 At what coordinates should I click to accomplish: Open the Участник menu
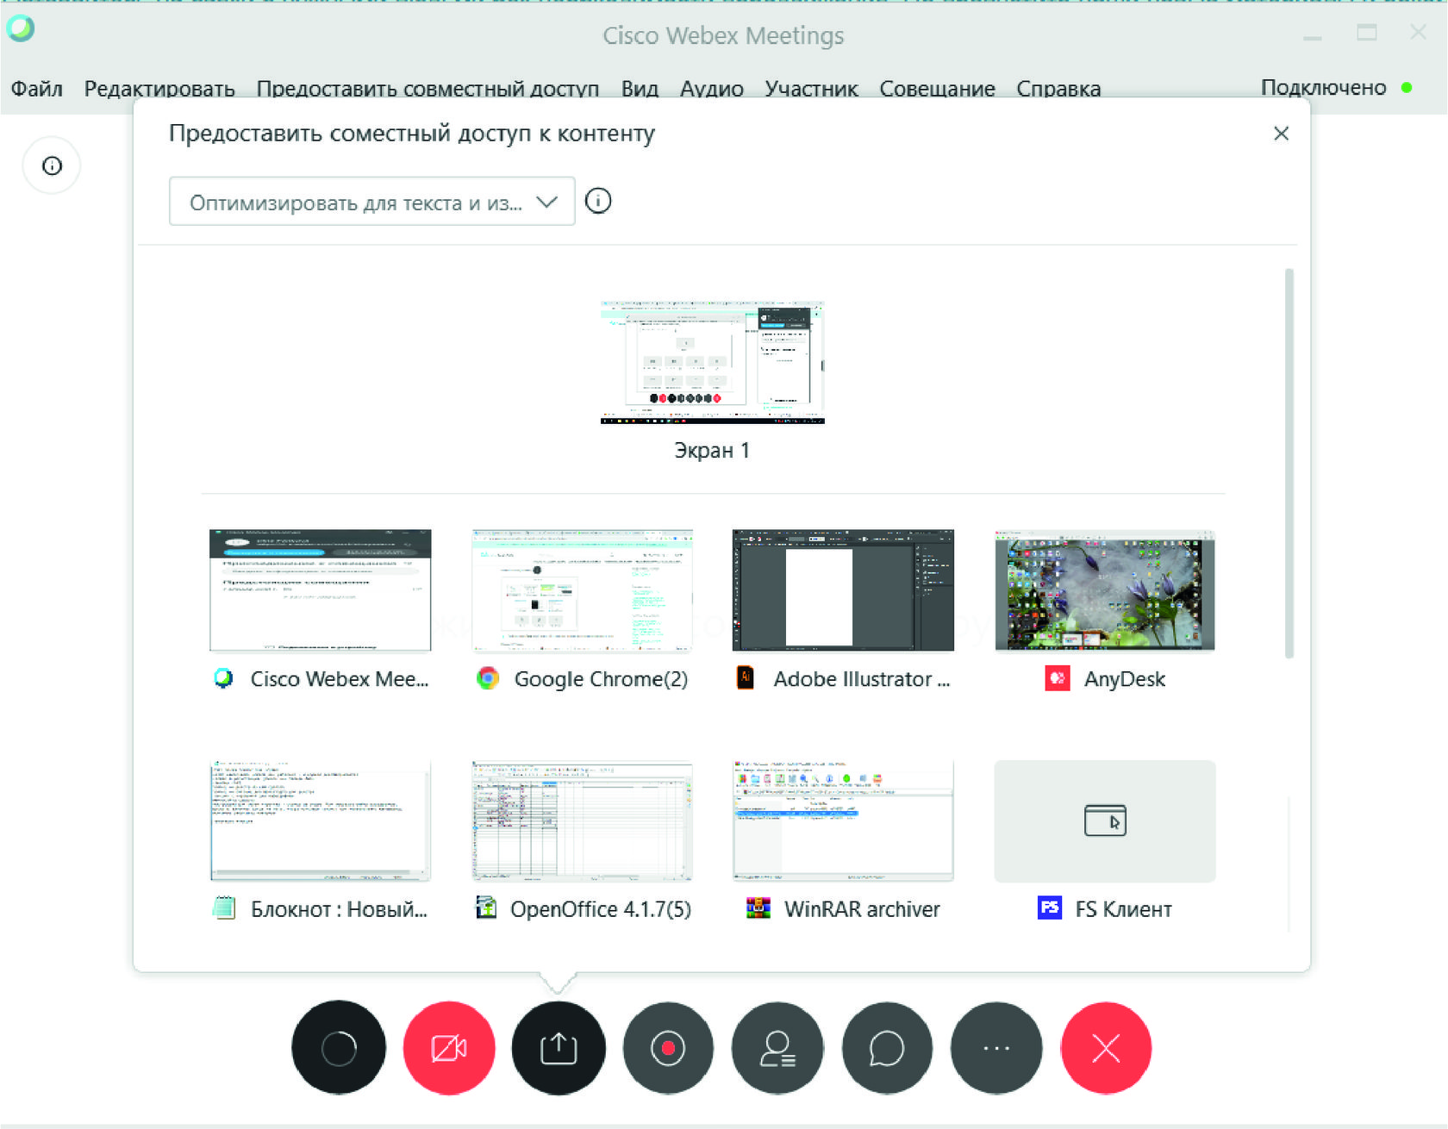[812, 89]
